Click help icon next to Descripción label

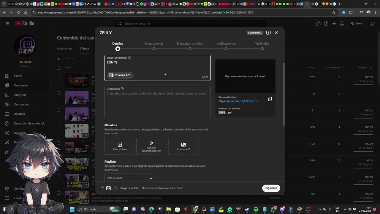[122, 89]
